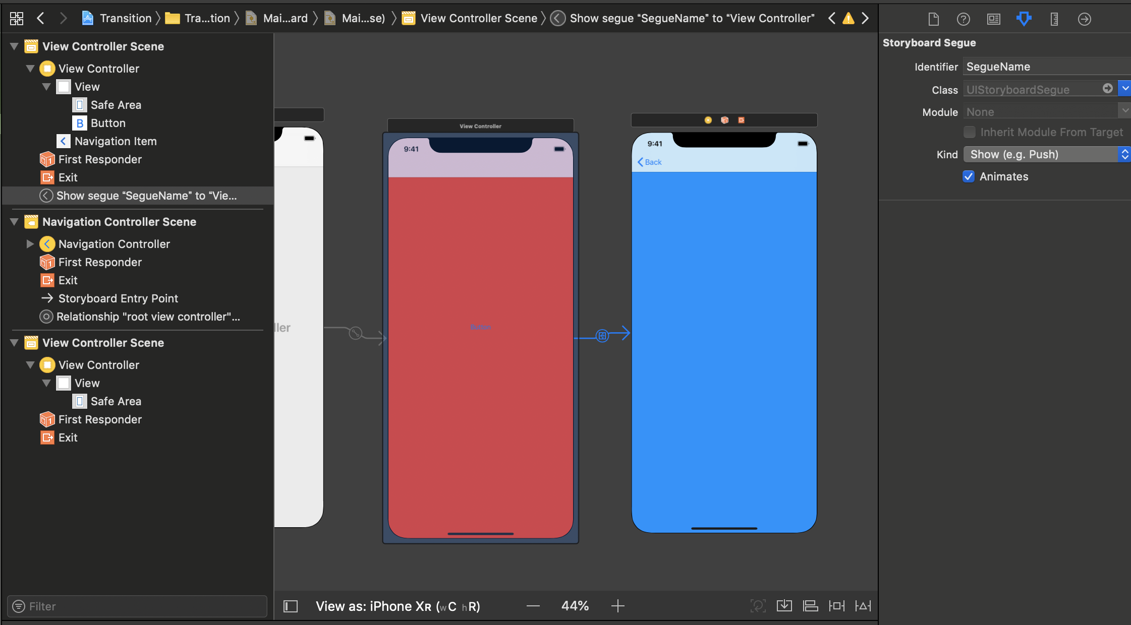Viewport: 1131px width, 625px height.
Task: Uncheck the Animates checkbox
Action: pos(969,176)
